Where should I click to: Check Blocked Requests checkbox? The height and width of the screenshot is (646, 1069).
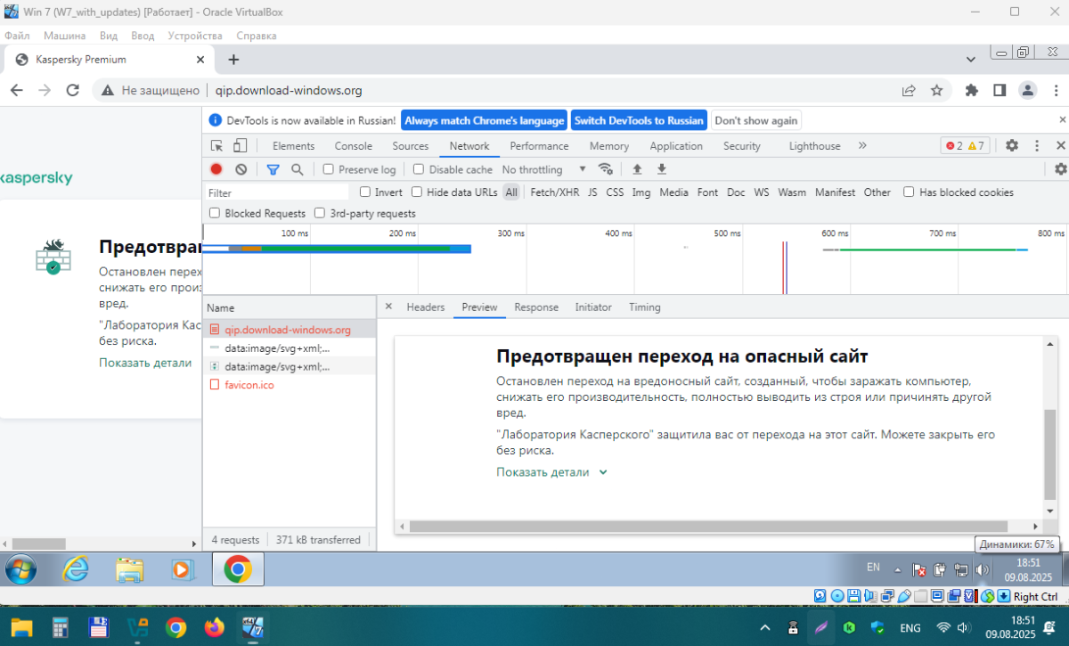point(215,213)
